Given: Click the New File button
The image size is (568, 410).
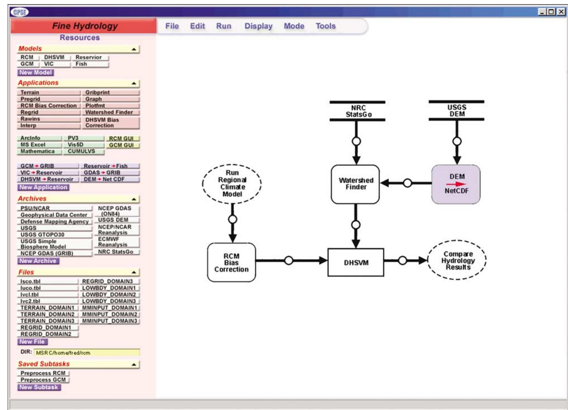Looking at the screenshot, I should (32, 342).
